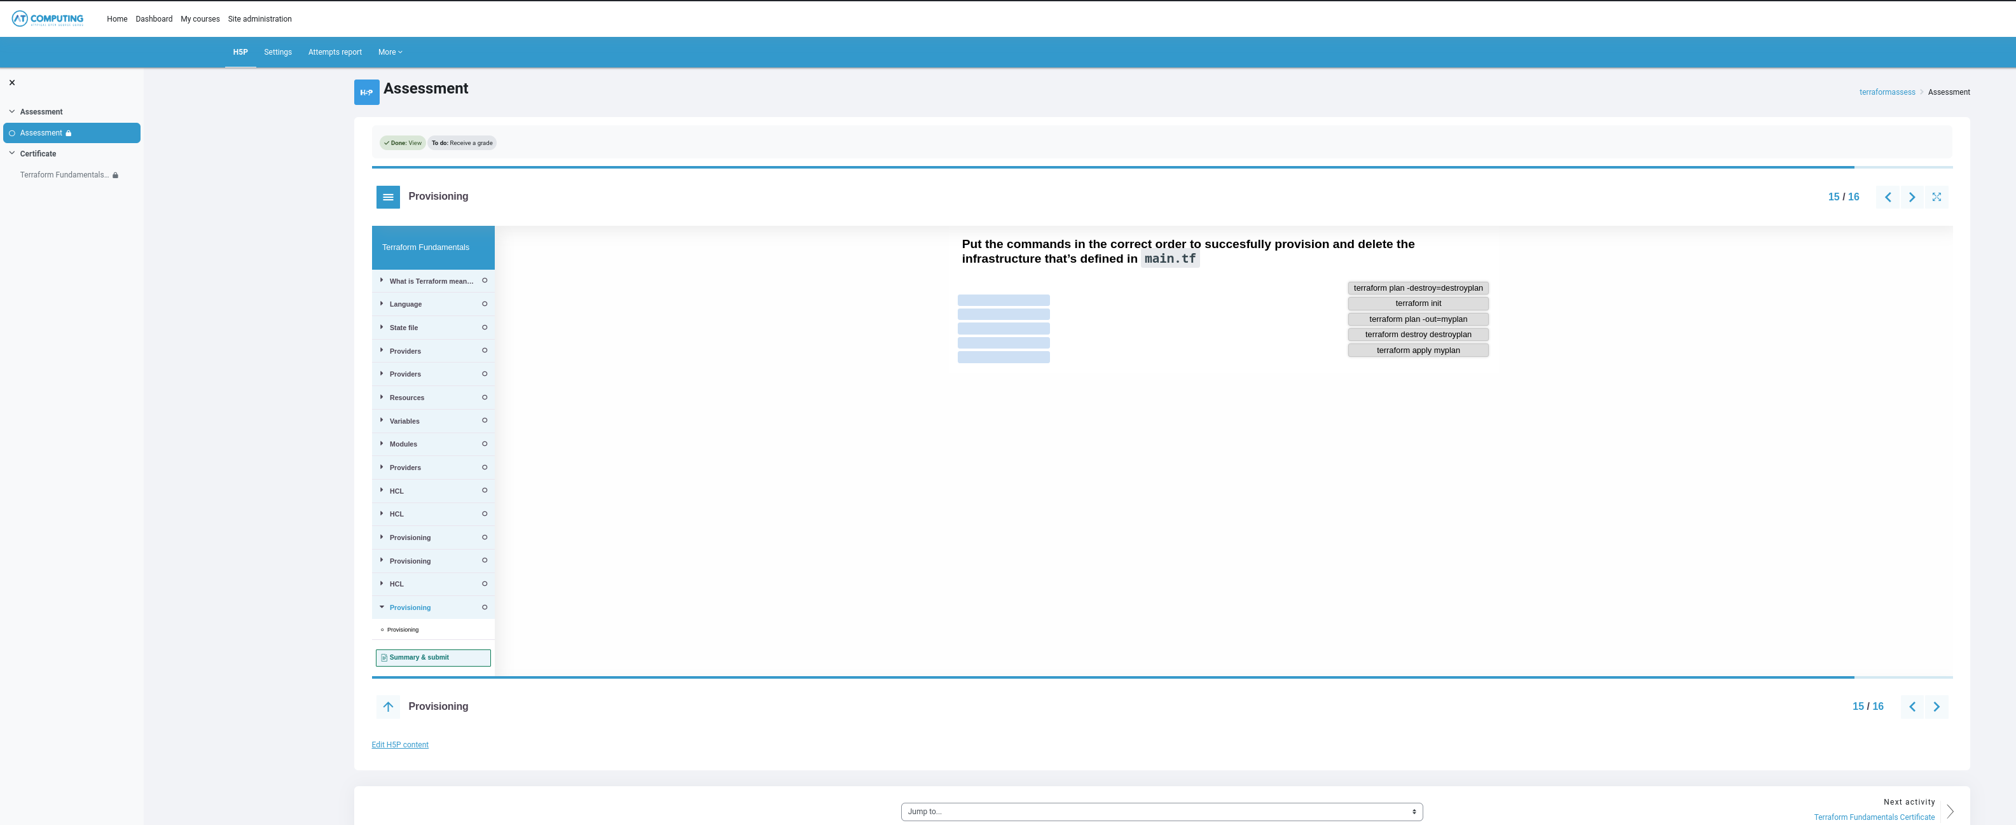Open the More dropdown menu
This screenshot has width=2016, height=825.
pos(390,52)
